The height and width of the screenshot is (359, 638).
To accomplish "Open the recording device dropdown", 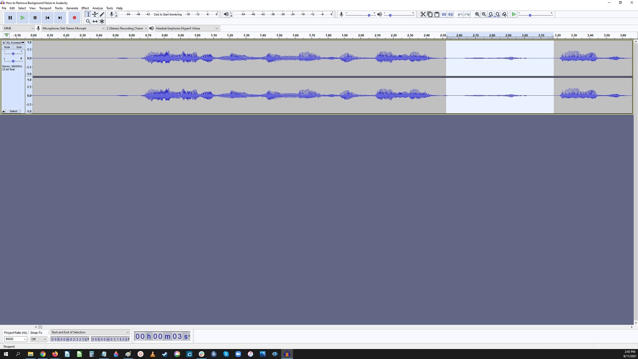I will coord(72,28).
